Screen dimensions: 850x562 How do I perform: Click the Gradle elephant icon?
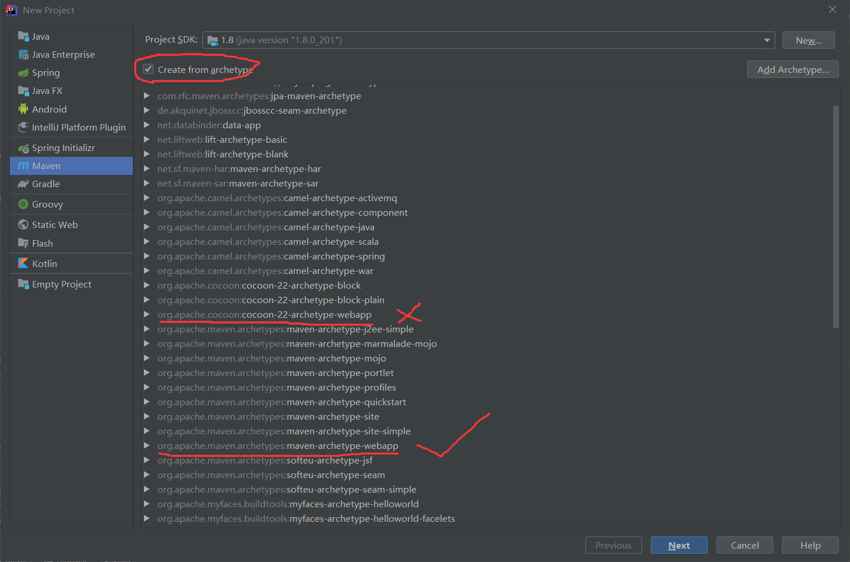[23, 184]
